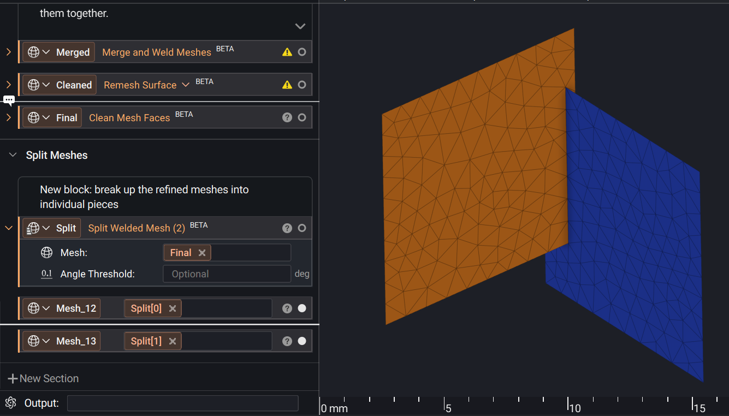Toggle visibility circle on Final row
The height and width of the screenshot is (416, 729).
[302, 117]
